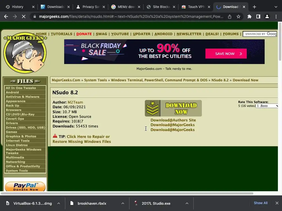Close the Privacy tab

click(x=104, y=7)
